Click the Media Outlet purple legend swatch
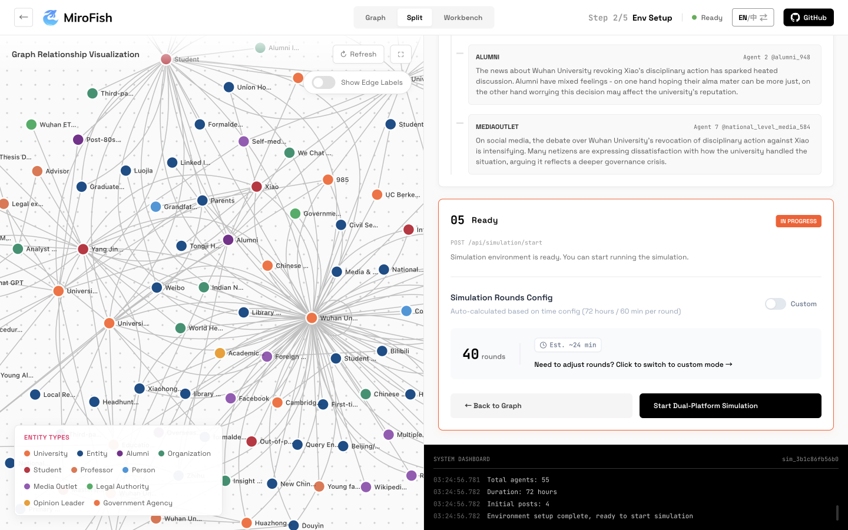Screen dimensions: 848x530 coord(27,486)
